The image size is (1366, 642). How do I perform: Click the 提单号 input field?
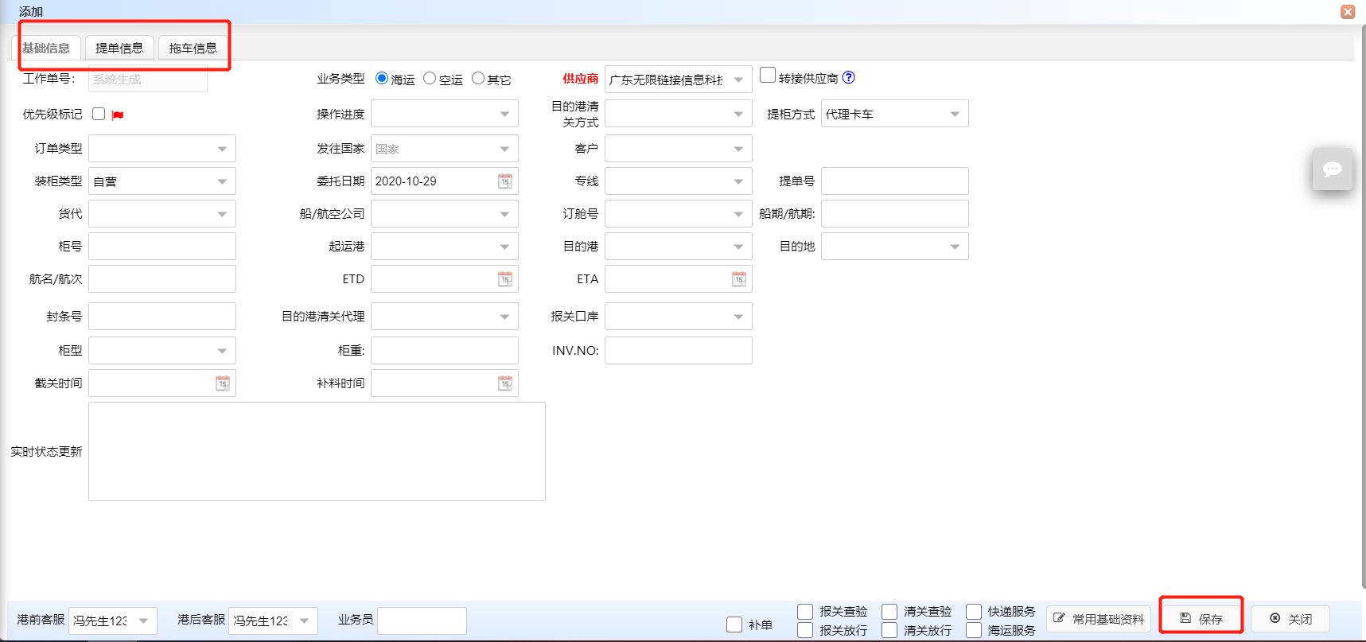(895, 181)
